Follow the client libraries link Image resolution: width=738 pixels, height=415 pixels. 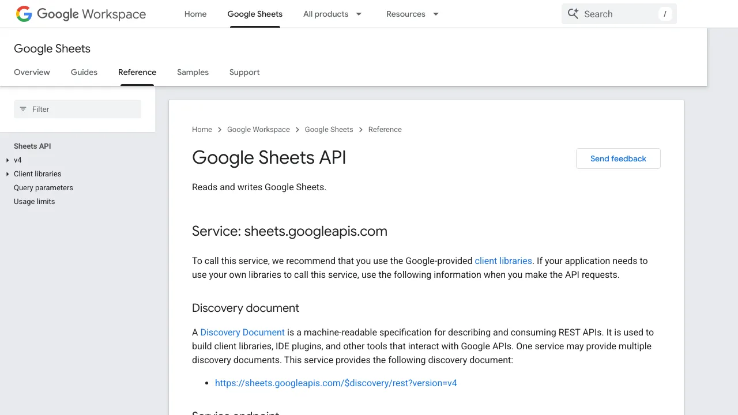(x=503, y=261)
